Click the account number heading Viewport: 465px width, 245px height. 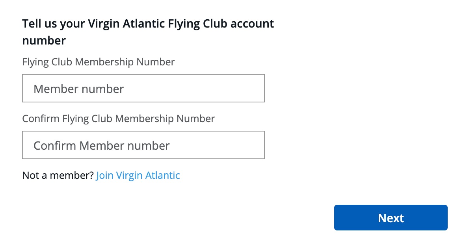tap(148, 32)
